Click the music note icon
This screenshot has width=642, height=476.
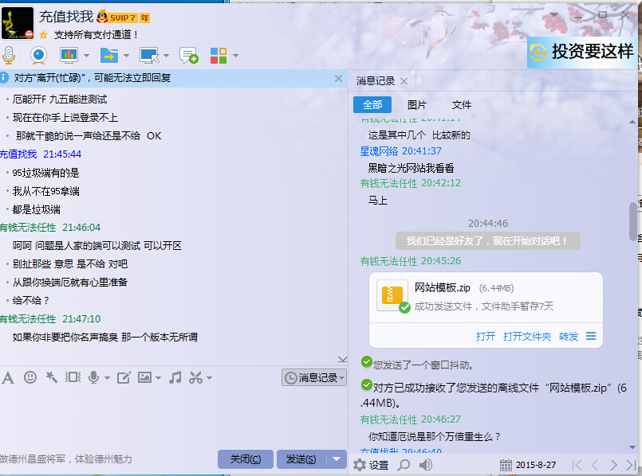point(175,377)
